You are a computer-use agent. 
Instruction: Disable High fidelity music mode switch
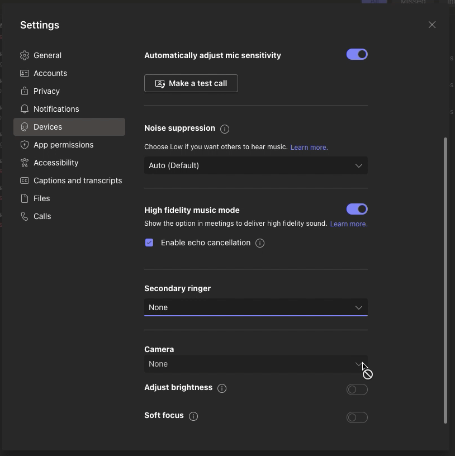(357, 209)
